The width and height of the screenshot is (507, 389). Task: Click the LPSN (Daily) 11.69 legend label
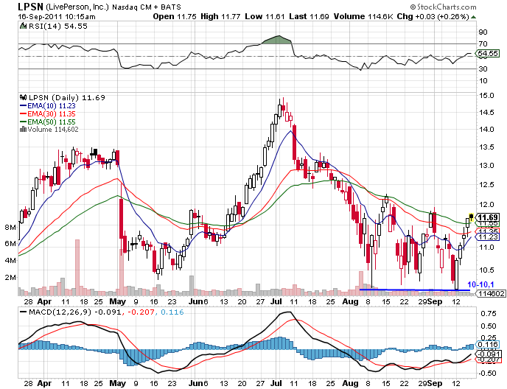point(67,97)
